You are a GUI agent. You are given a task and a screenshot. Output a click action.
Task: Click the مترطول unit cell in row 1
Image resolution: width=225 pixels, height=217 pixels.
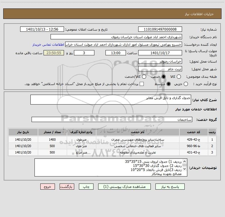click(81, 140)
